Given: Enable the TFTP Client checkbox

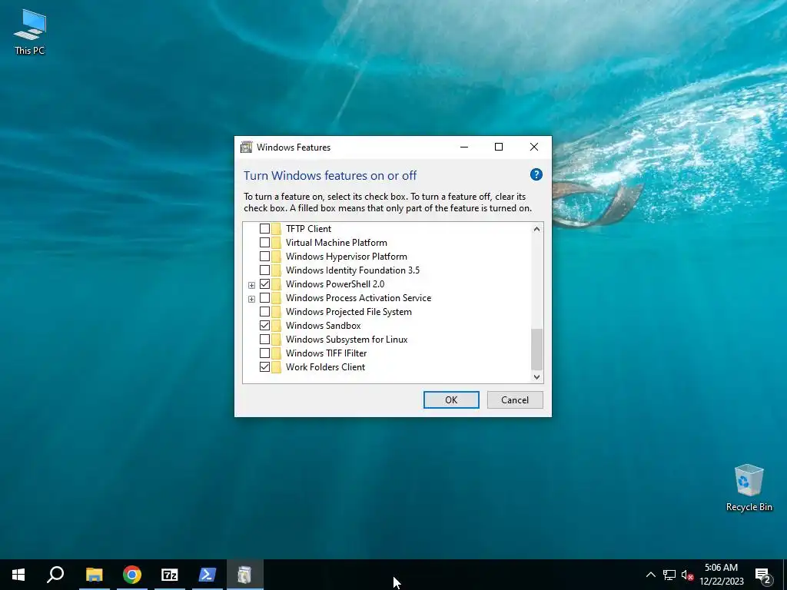Looking at the screenshot, I should tap(264, 229).
